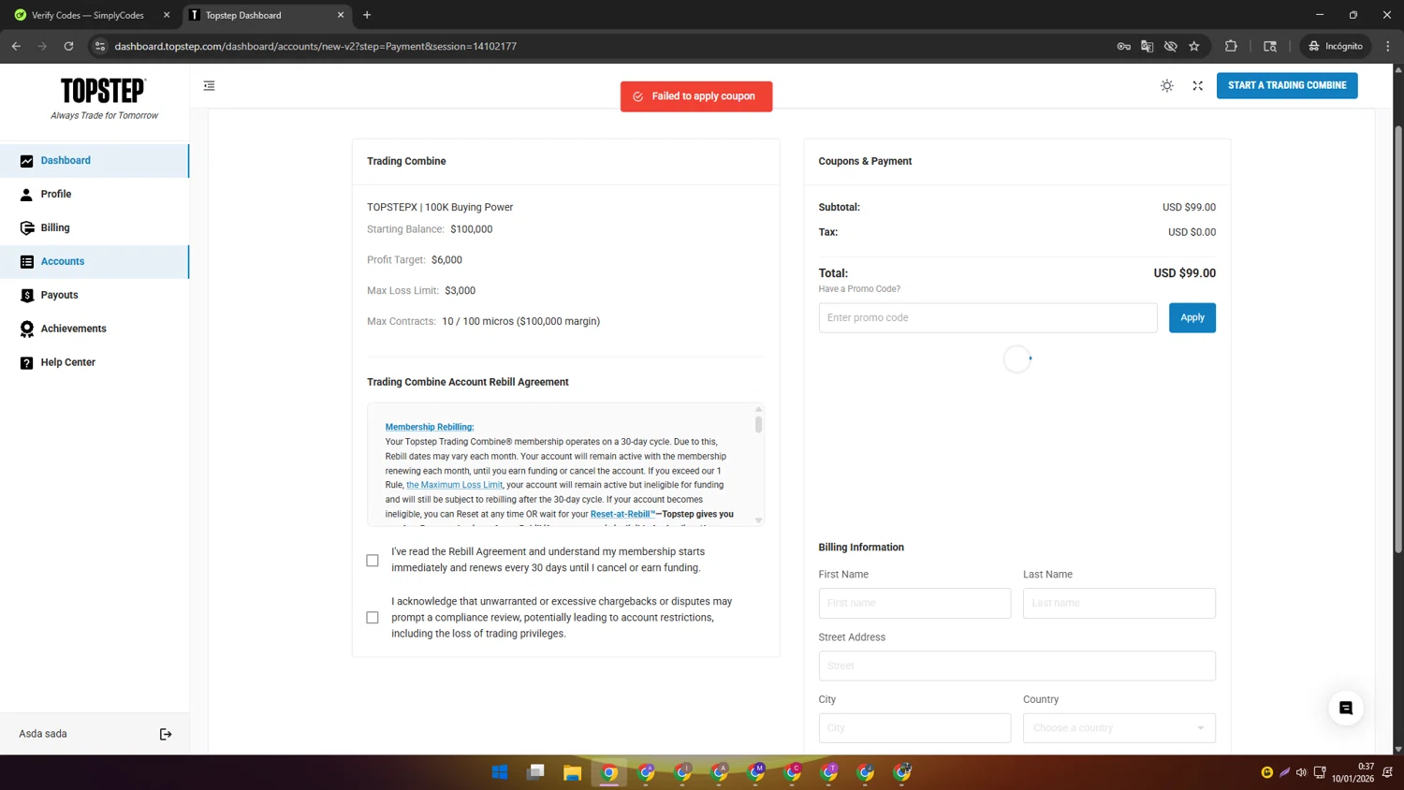Open Windows Start menu
The height and width of the screenshot is (790, 1404).
click(x=500, y=772)
